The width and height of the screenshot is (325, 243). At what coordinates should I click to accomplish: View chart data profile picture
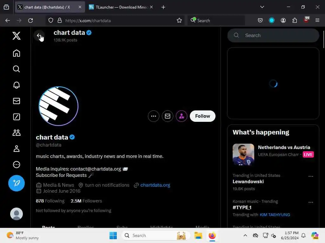click(x=58, y=106)
